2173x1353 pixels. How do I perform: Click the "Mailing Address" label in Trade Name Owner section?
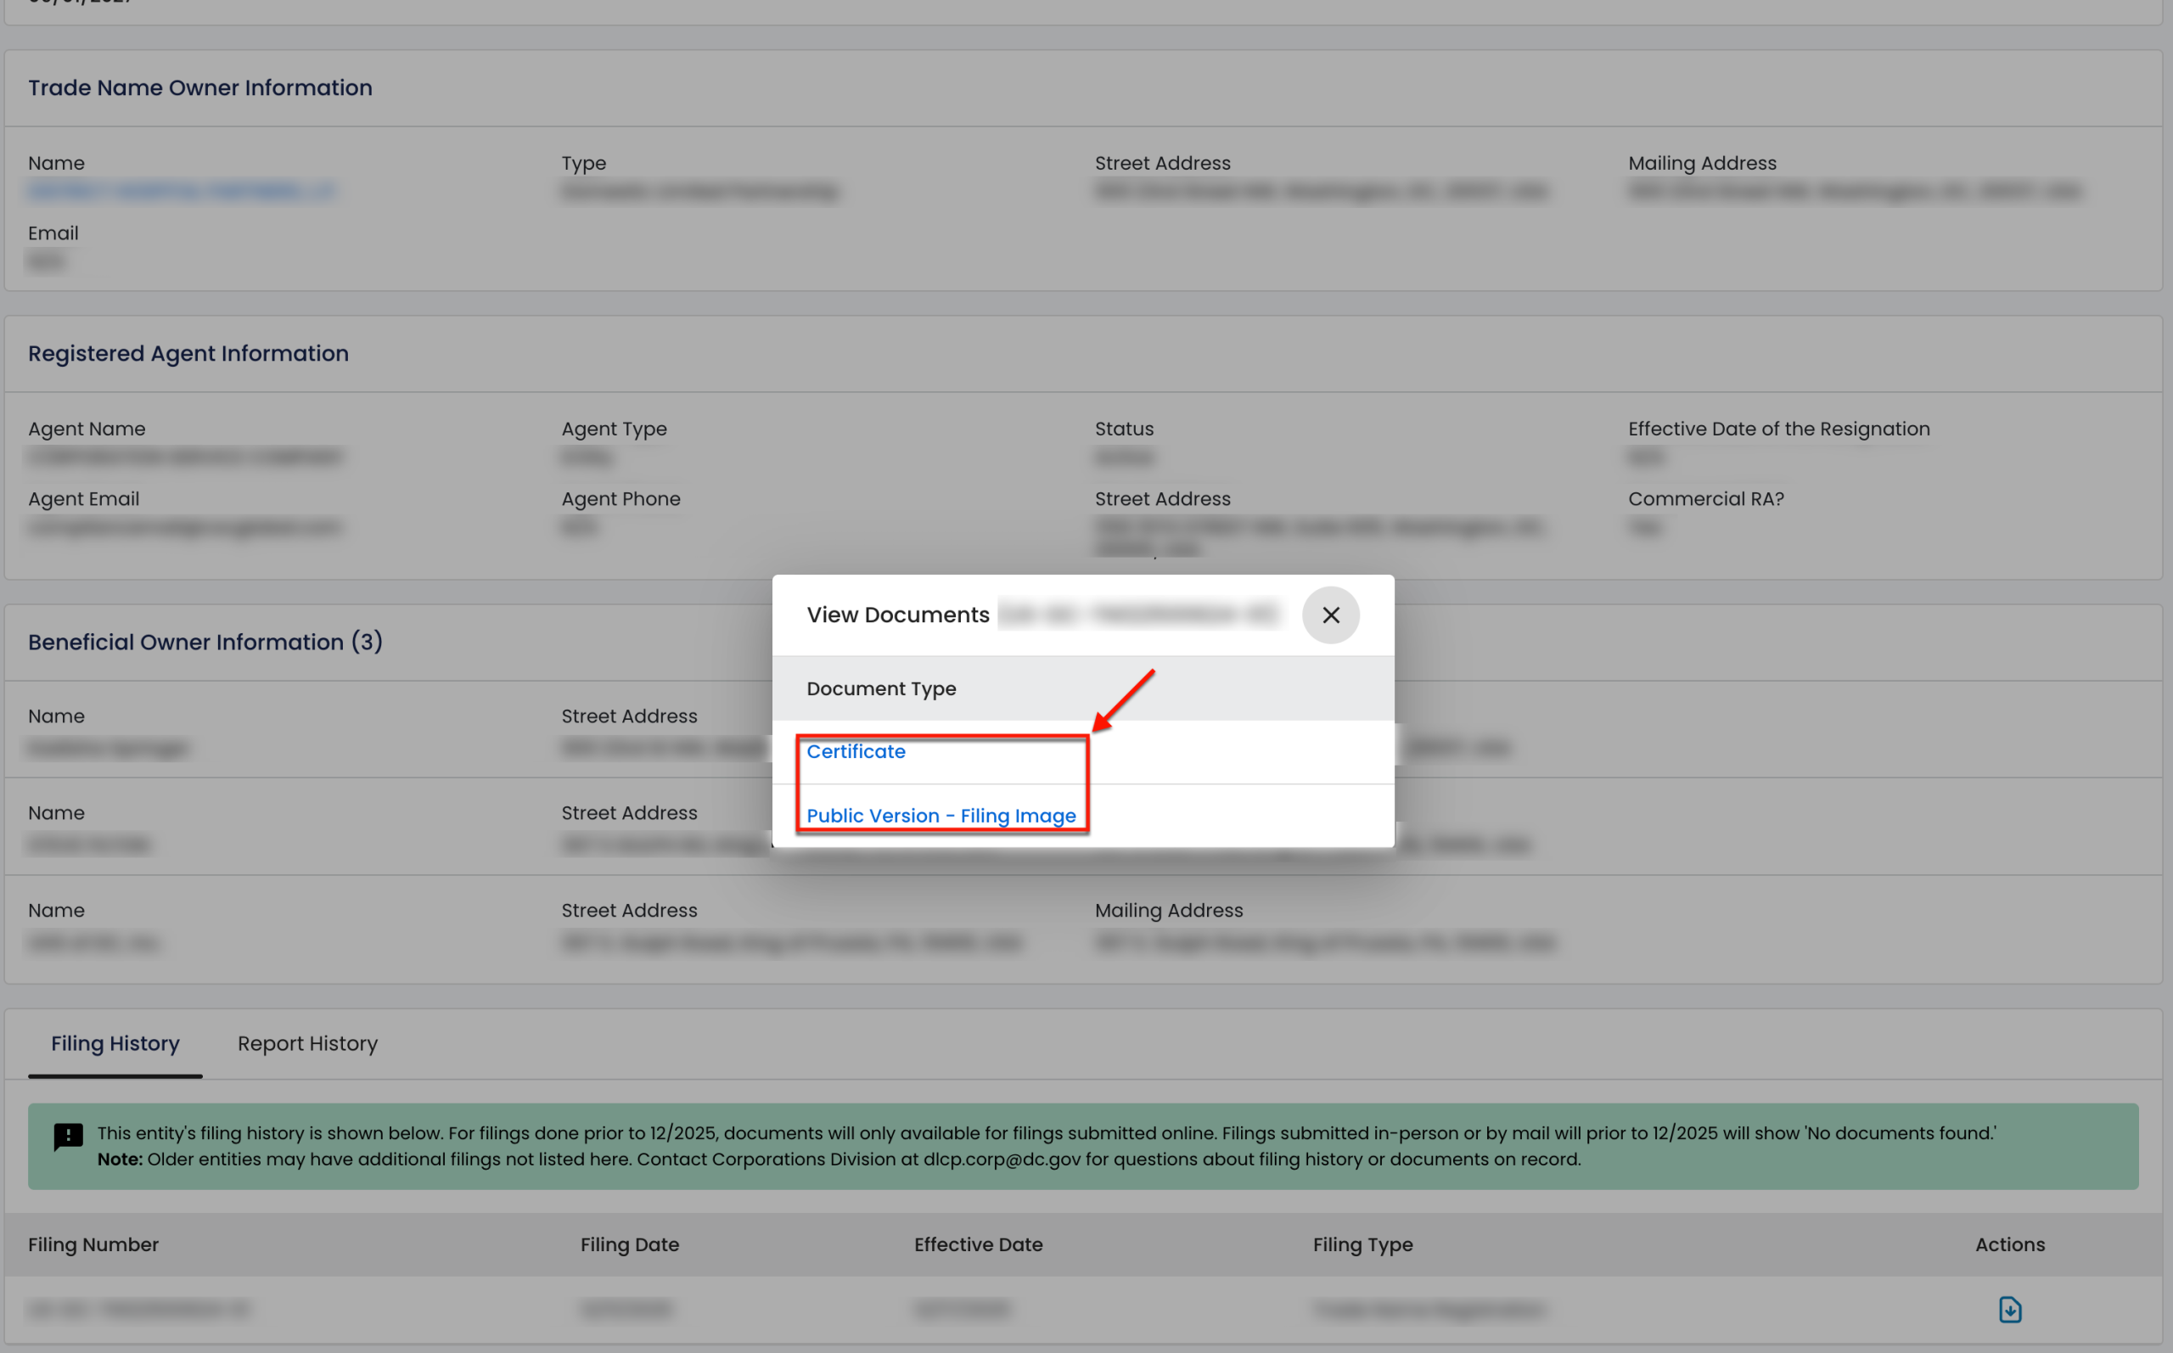[1703, 163]
